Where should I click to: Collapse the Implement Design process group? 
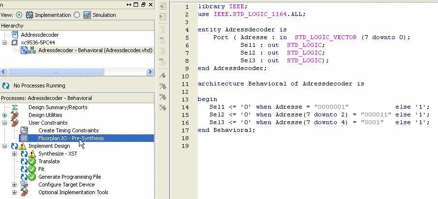tap(4, 146)
